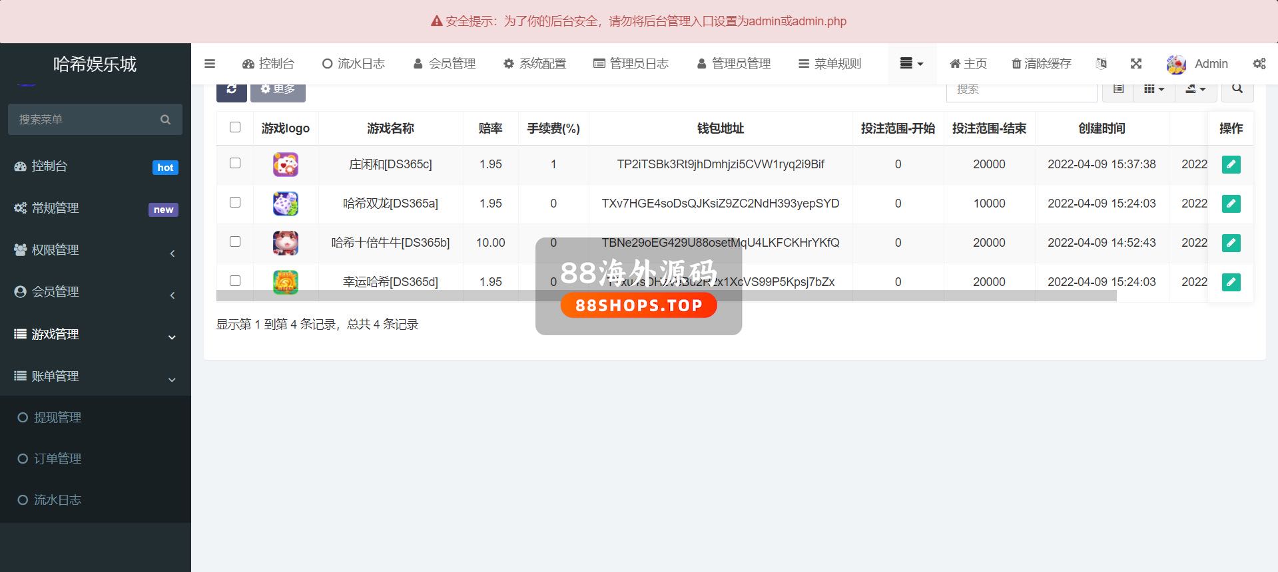Click the horizontal table scrollbar
The image size is (1278, 572).
click(666, 296)
